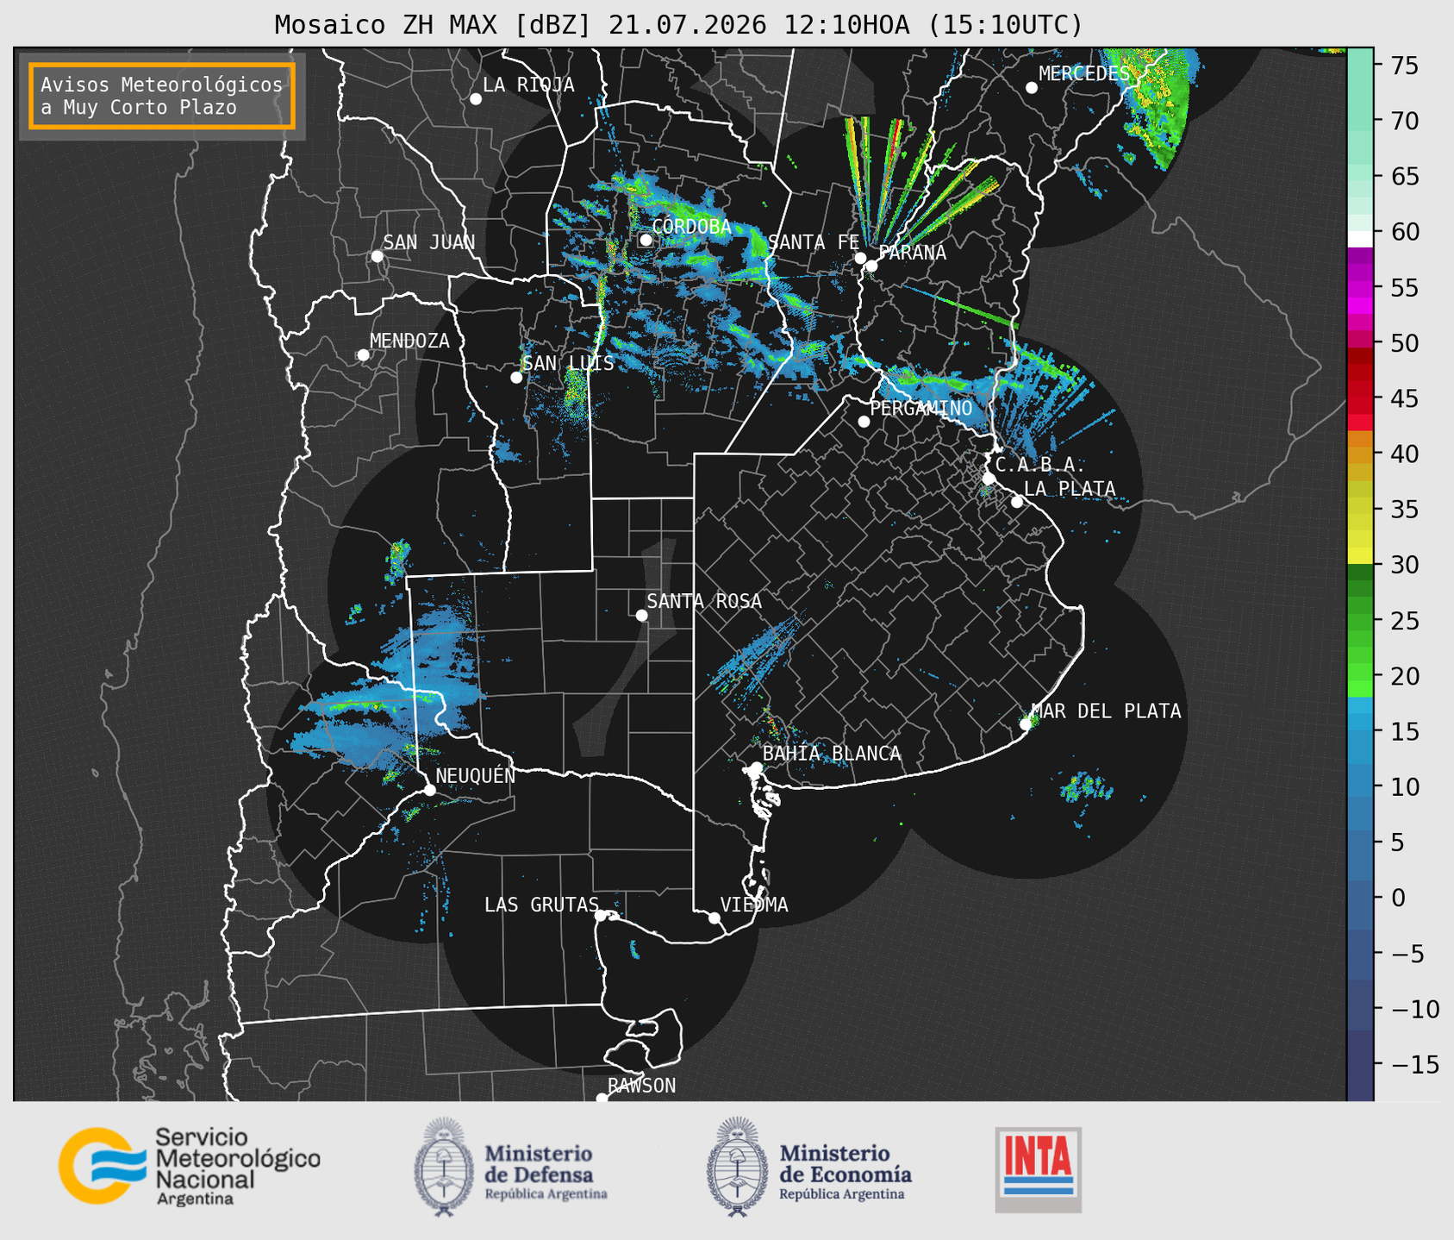Click the Mercedes city marker dot
Viewport: 1454px width, 1240px height.
[x=1032, y=88]
